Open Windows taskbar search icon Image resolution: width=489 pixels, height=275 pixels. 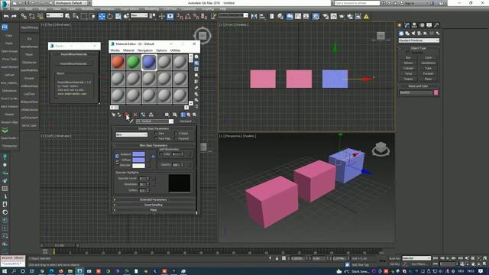(14, 271)
